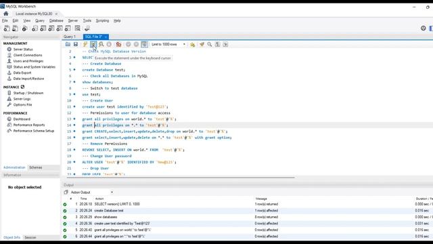Switch to the Administration tab in Navigator
The image size is (433, 244).
14,167
